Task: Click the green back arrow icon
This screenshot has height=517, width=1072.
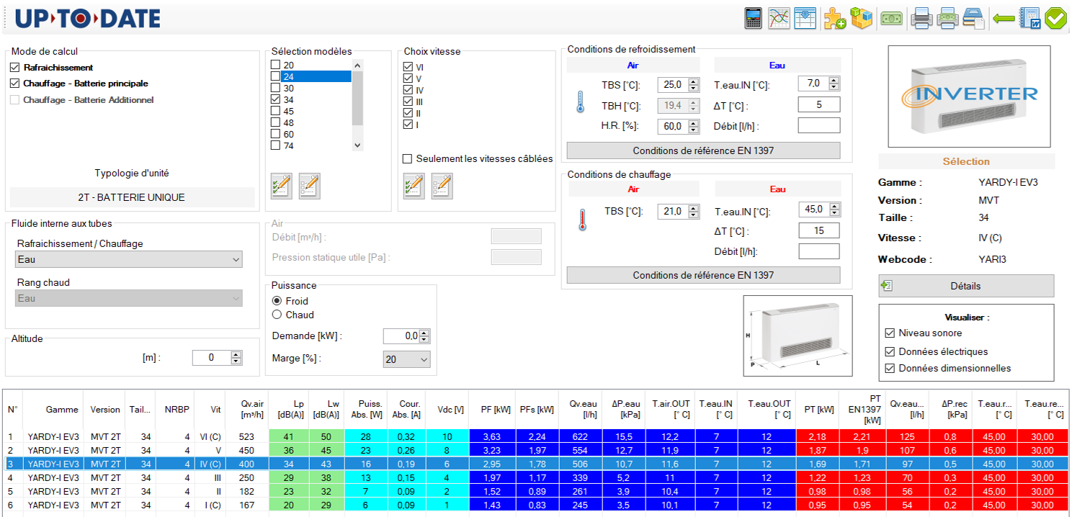Action: [1004, 18]
